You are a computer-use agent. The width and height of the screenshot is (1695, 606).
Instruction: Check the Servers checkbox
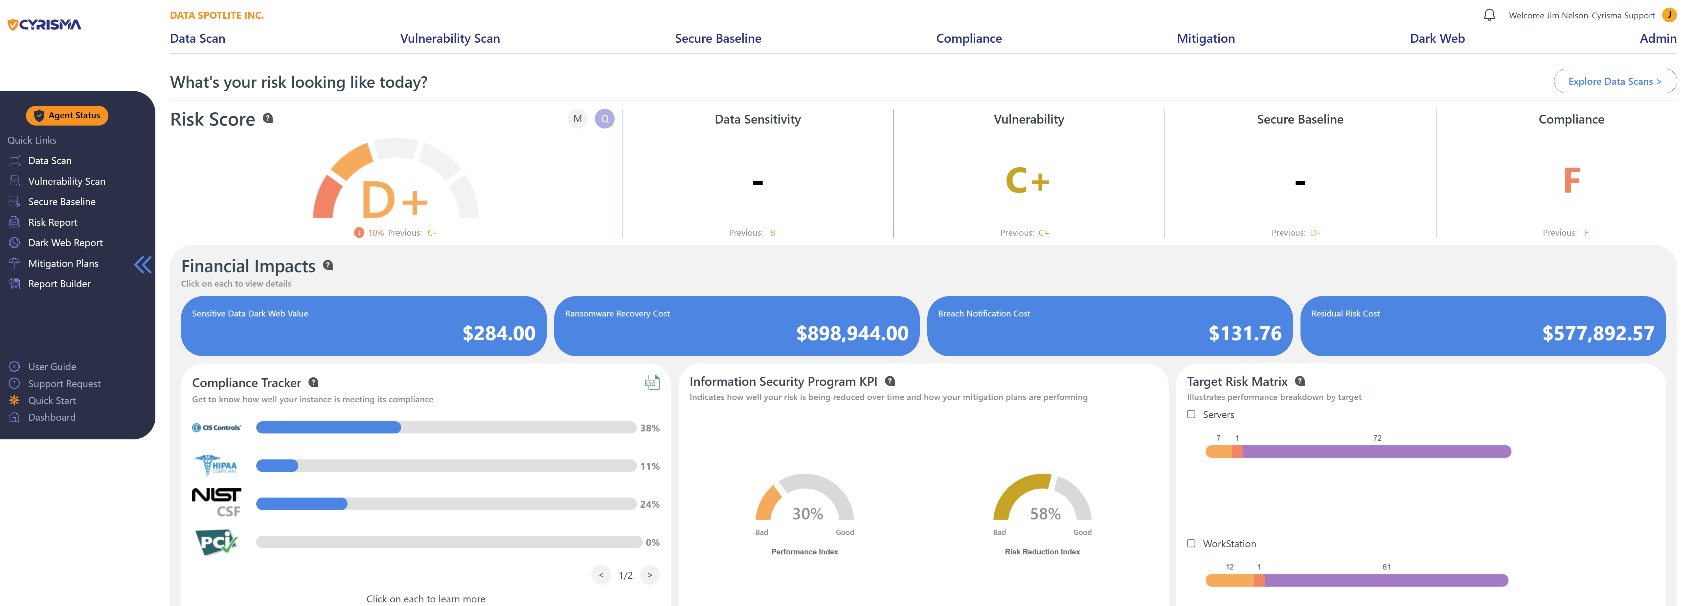pos(1191,414)
